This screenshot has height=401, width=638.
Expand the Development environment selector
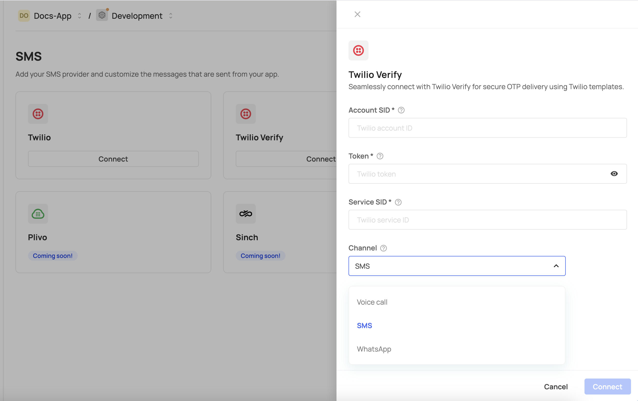tap(171, 16)
